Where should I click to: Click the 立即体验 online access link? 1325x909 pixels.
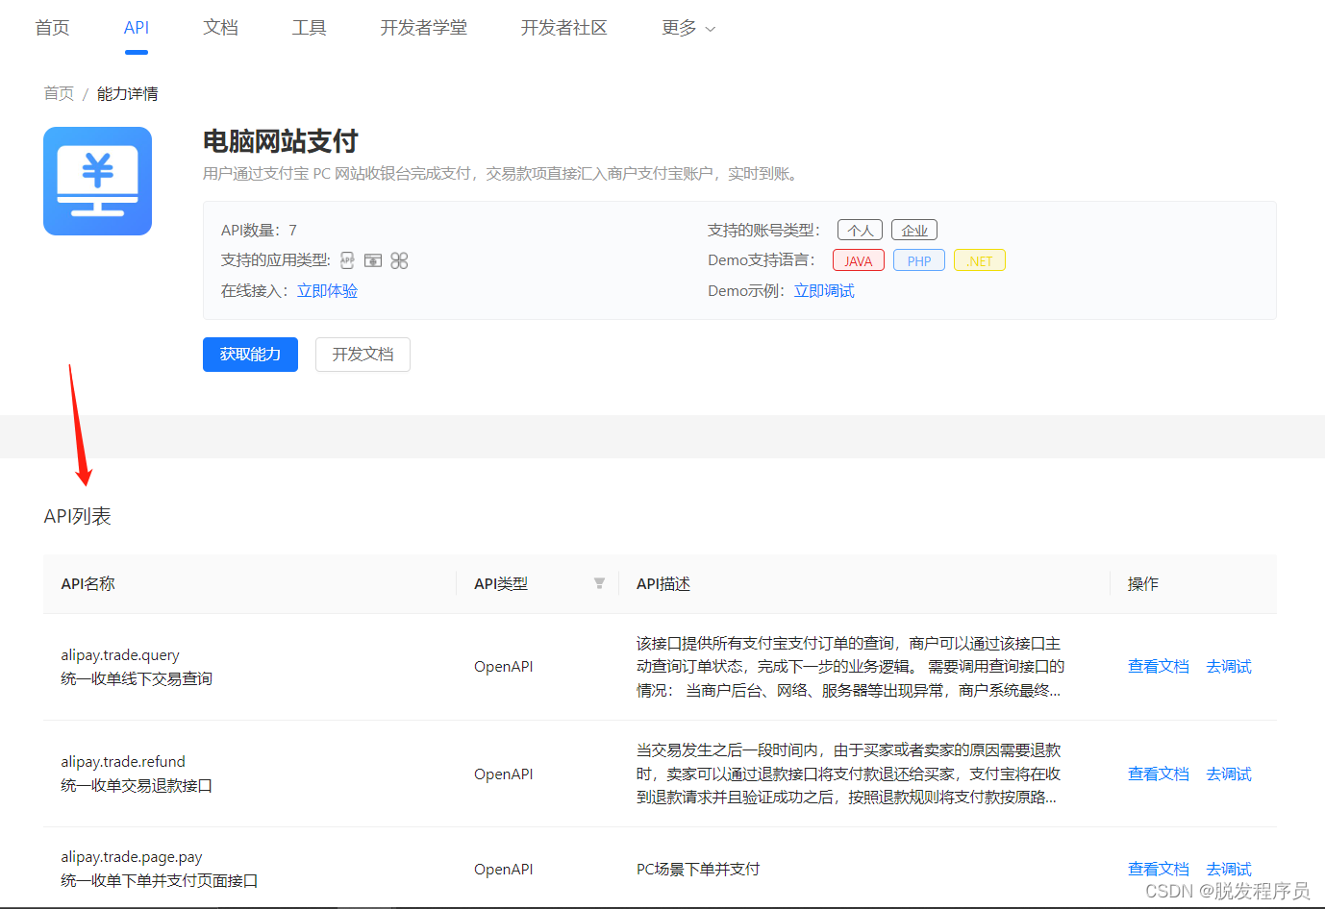click(327, 290)
